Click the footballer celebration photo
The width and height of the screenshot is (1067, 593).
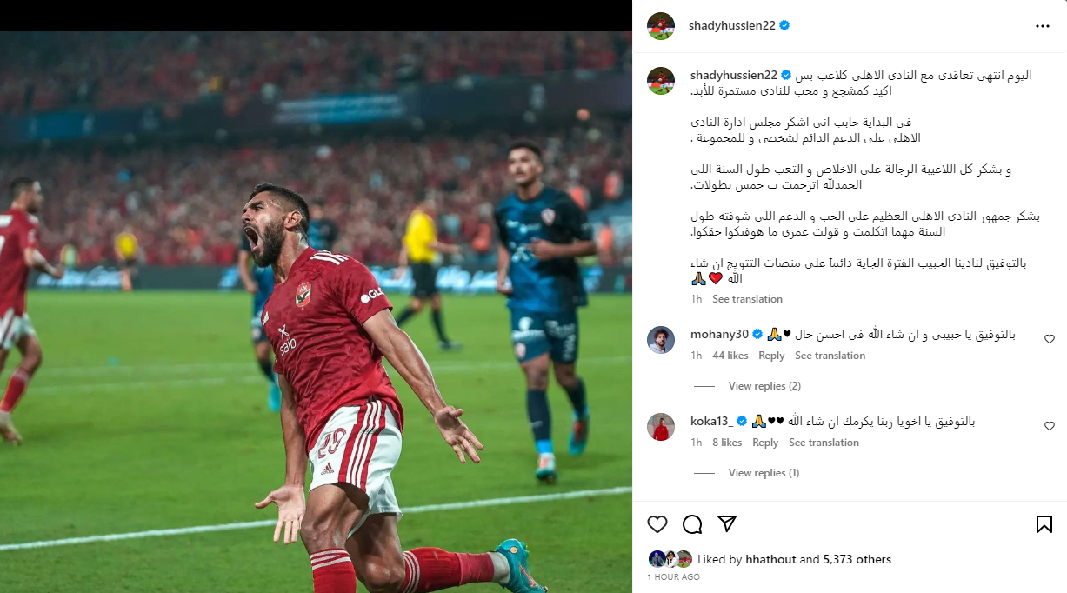316,312
